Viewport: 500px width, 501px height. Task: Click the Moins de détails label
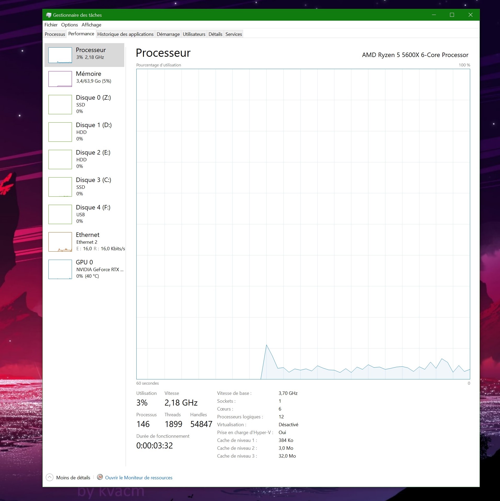73,477
